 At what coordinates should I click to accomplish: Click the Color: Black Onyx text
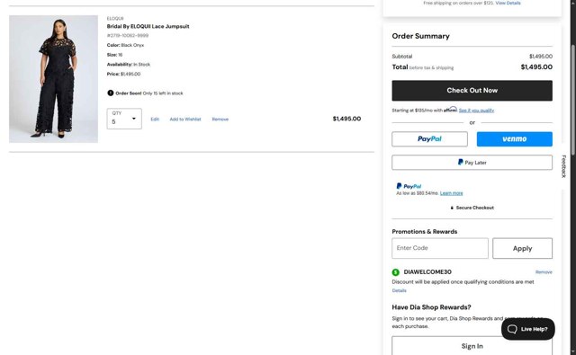[125, 45]
